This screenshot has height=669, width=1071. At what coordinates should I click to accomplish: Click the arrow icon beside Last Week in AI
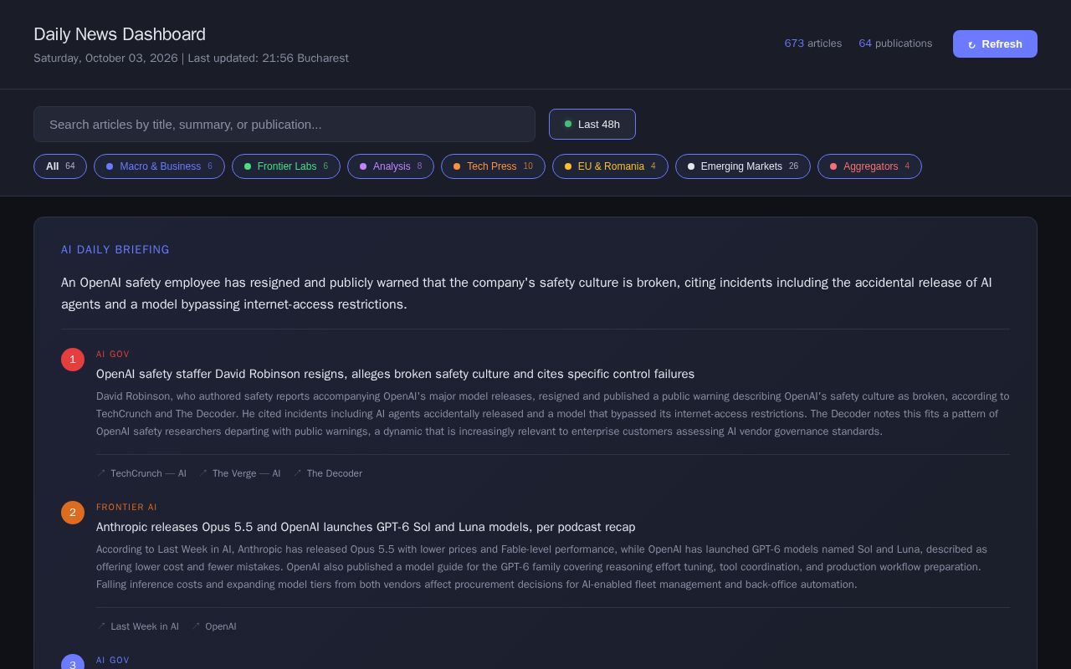pyautogui.click(x=101, y=626)
